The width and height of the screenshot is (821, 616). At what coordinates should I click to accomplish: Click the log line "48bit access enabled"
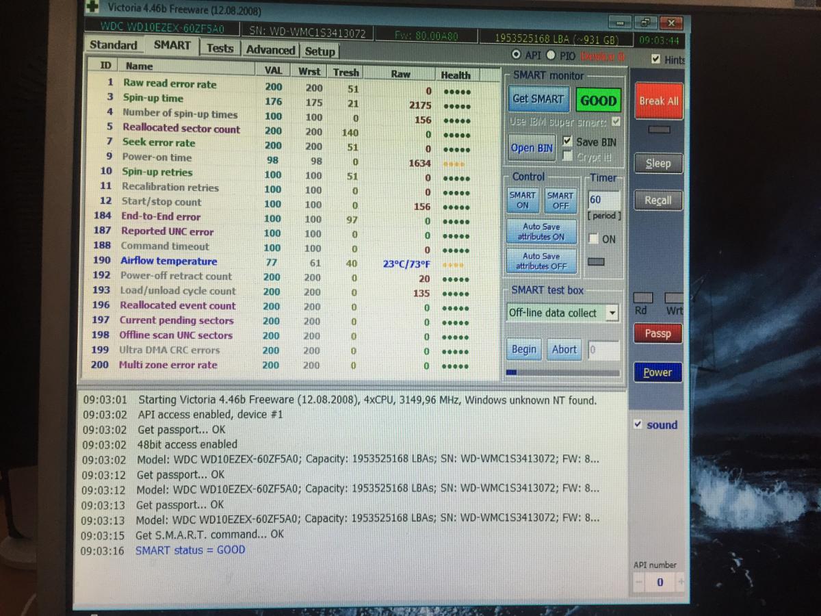pos(187,444)
